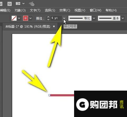Open the 视图(V) menu

(80, 10)
